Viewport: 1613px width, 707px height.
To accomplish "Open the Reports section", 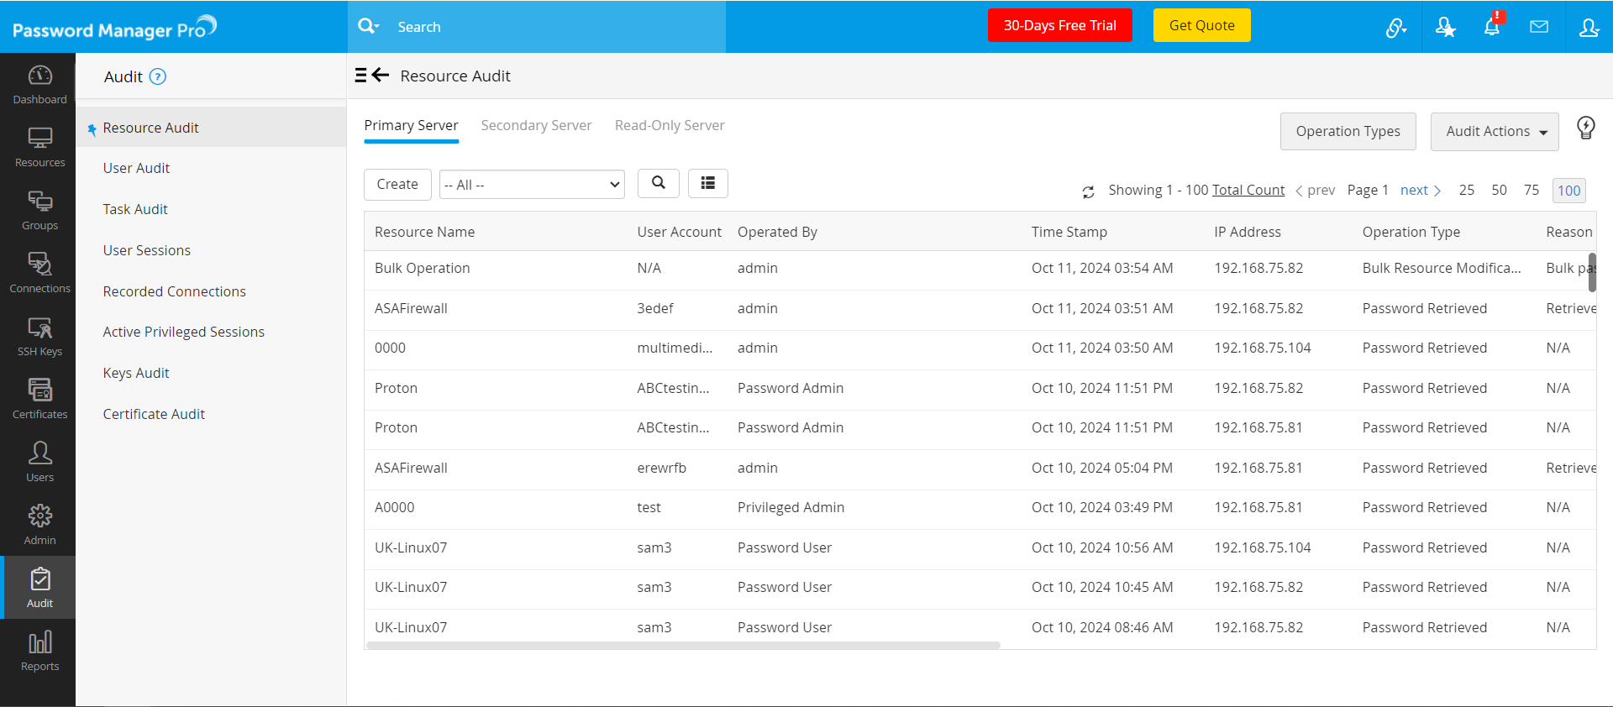I will [39, 652].
